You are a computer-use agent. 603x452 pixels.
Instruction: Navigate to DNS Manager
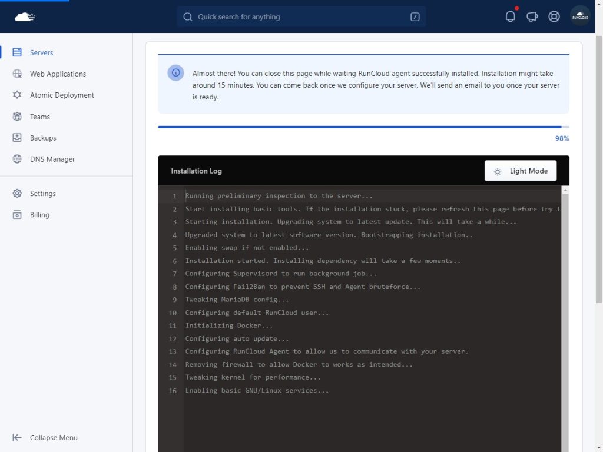point(52,159)
